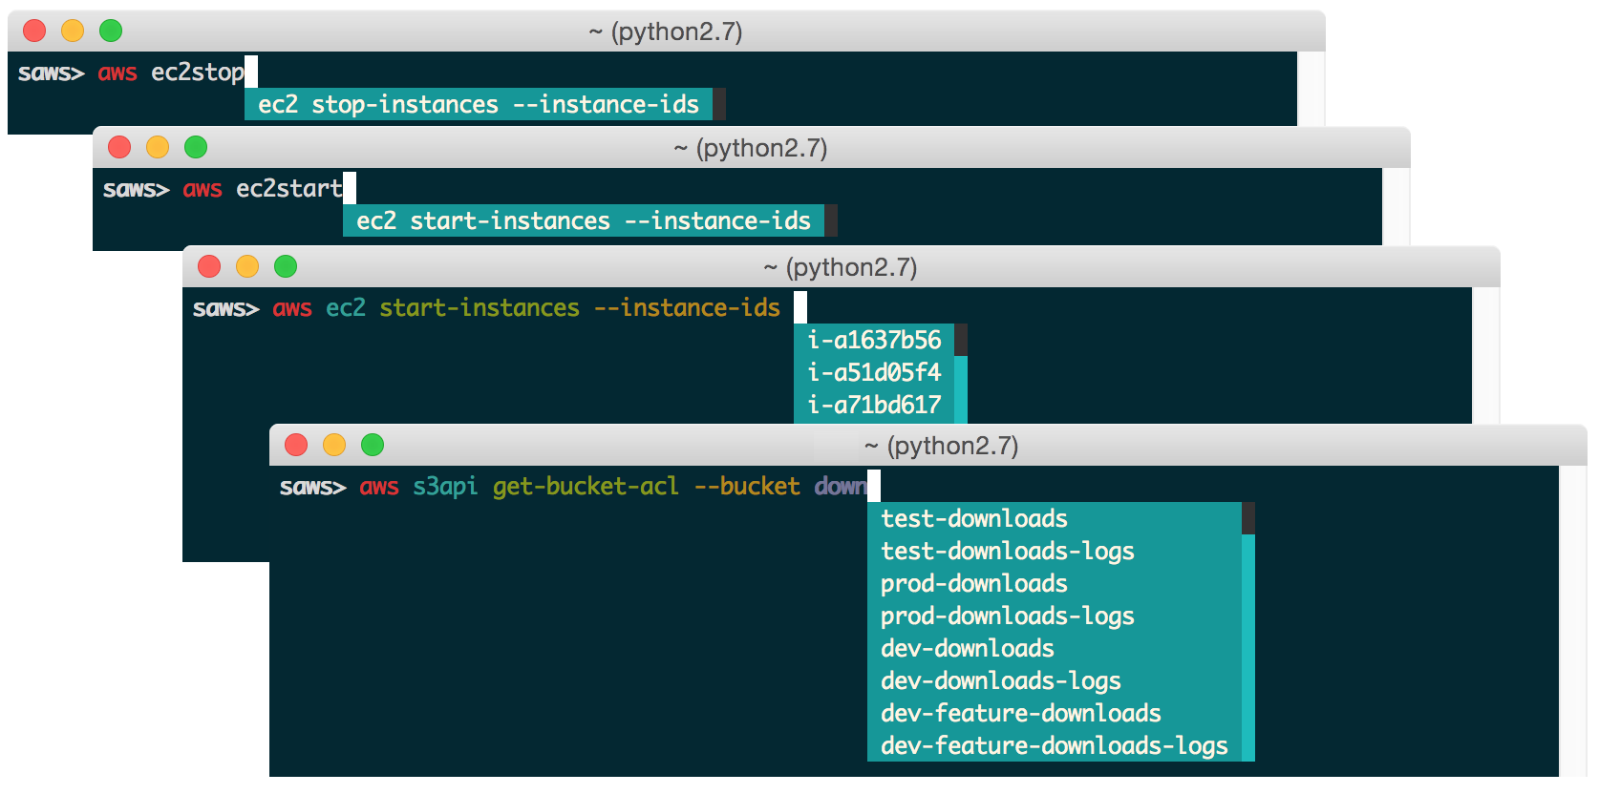1599x794 pixels.
Task: Maximize the ec2start terminal window
Action: [x=196, y=147]
